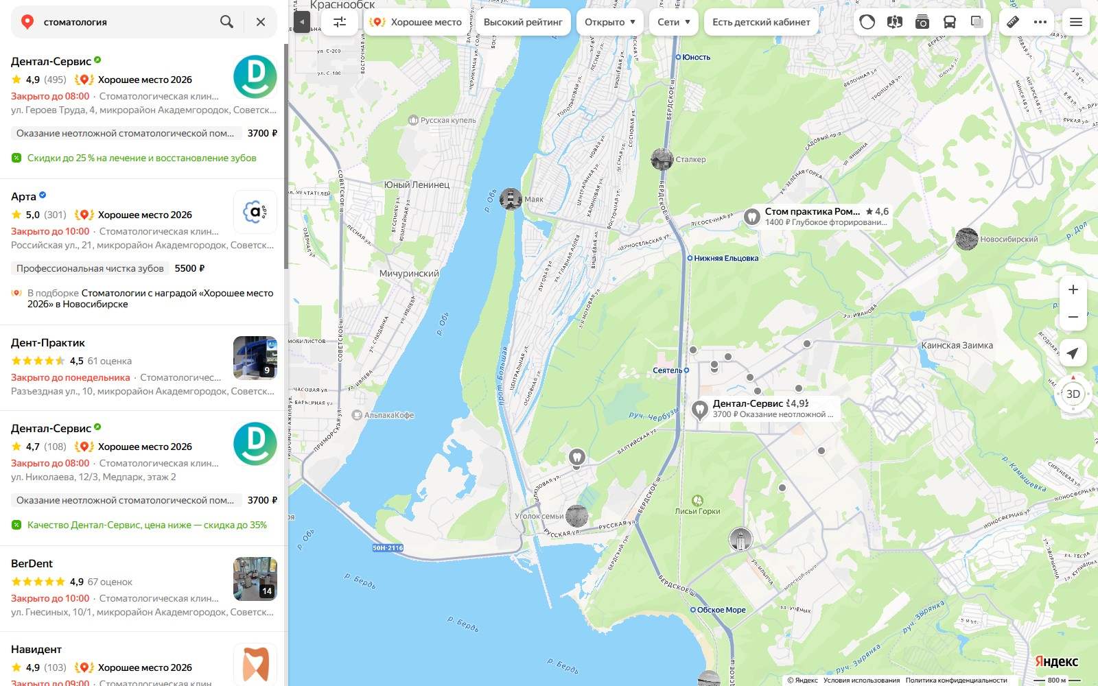This screenshot has height=686, width=1098.
Task: Open Дент-Практик photo thumbnail
Action: pos(255,358)
